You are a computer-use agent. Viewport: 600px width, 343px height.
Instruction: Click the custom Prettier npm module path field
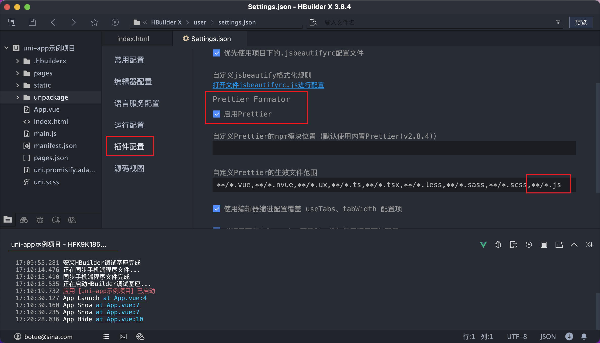pos(394,148)
